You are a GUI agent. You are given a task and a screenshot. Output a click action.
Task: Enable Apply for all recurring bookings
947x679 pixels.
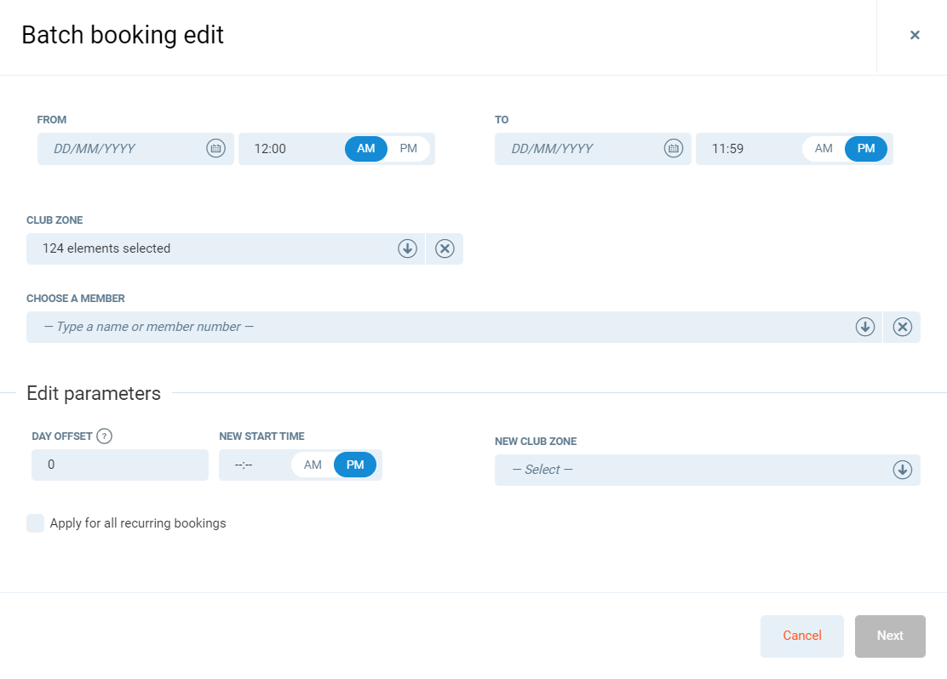coord(36,523)
